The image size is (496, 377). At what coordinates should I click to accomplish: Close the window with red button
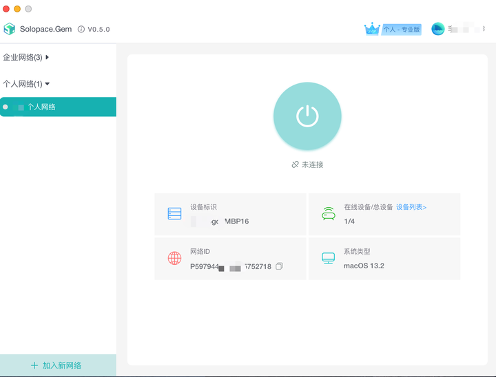[x=6, y=9]
